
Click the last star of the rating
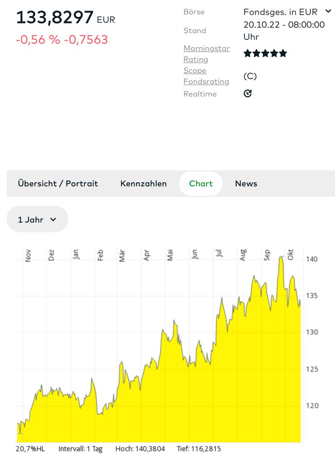click(283, 53)
